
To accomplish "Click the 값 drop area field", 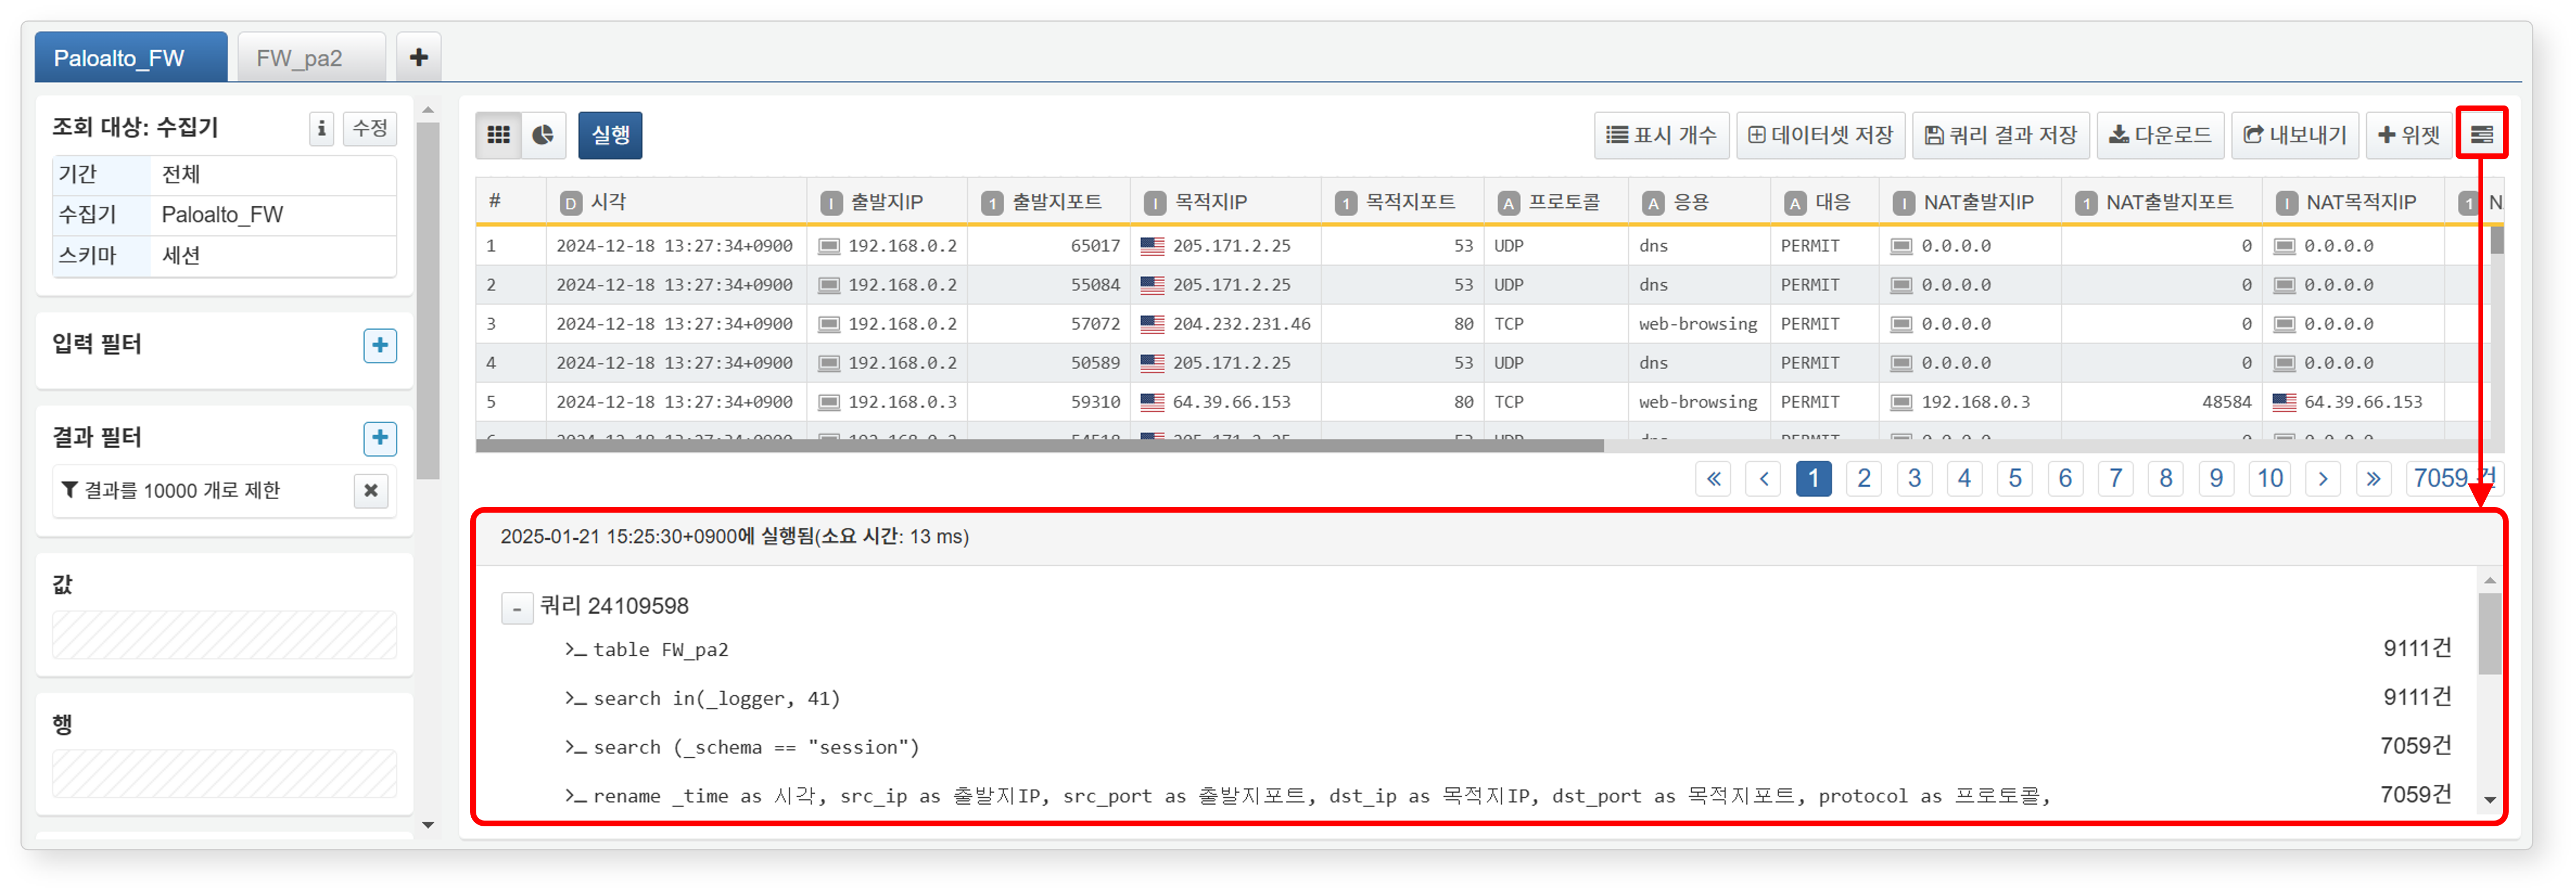I will pos(224,634).
